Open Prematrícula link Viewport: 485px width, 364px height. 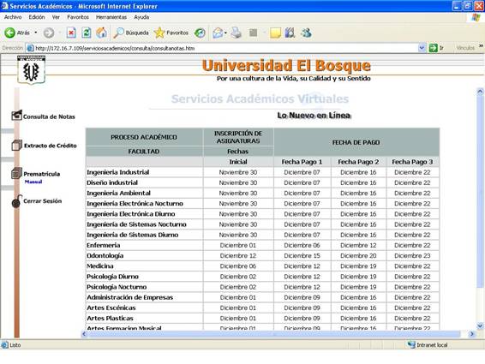[42, 174]
